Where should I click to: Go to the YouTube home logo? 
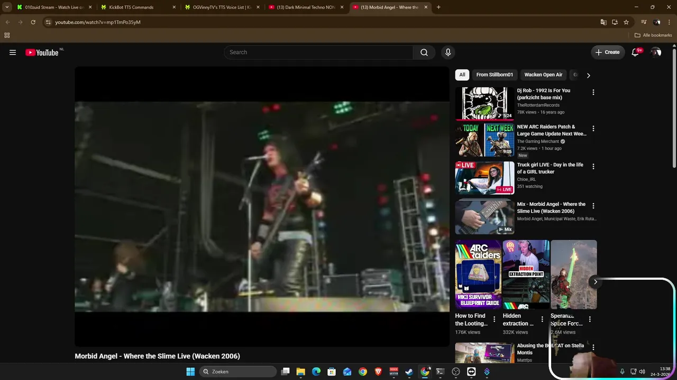pos(42,52)
